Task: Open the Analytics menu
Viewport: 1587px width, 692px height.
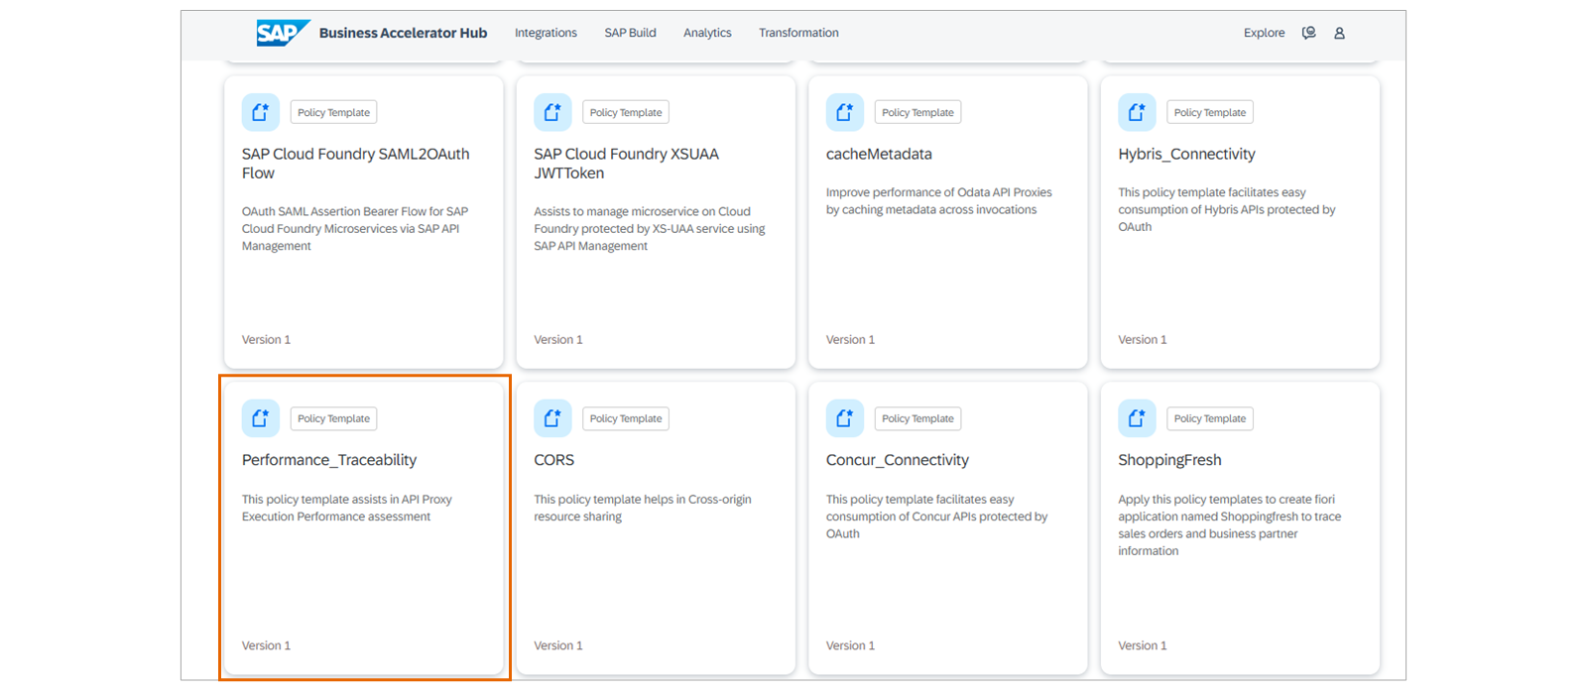Action: pos(707,33)
